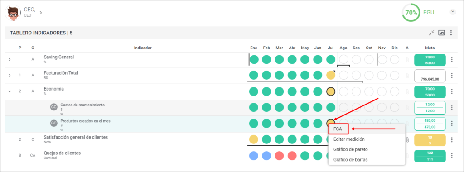
Task: Open Gastos de mantenimiento row options menu
Action: point(452,107)
